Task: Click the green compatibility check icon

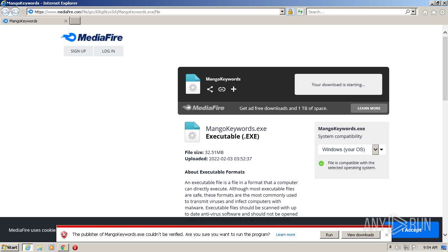Action: click(x=321, y=163)
